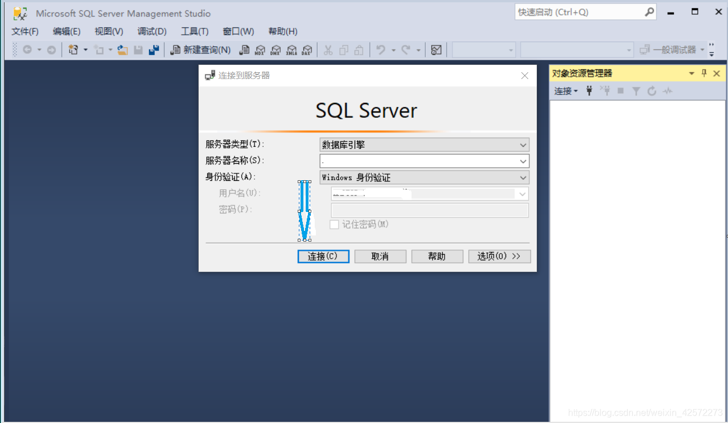Open the 工具(T) menu
728x423 pixels.
pyautogui.click(x=195, y=31)
